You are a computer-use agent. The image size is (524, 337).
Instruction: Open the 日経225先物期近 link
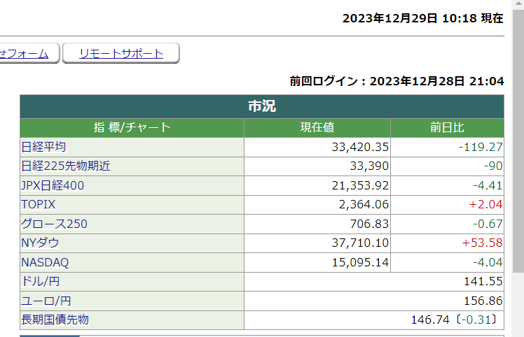66,166
